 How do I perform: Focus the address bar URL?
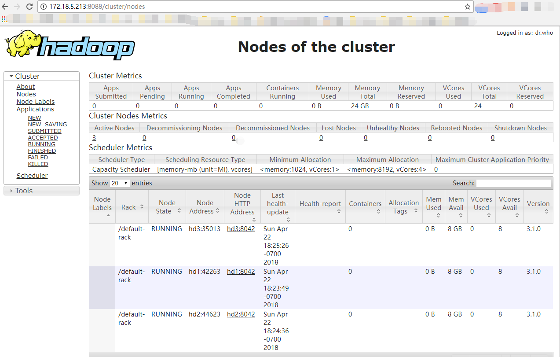(97, 7)
